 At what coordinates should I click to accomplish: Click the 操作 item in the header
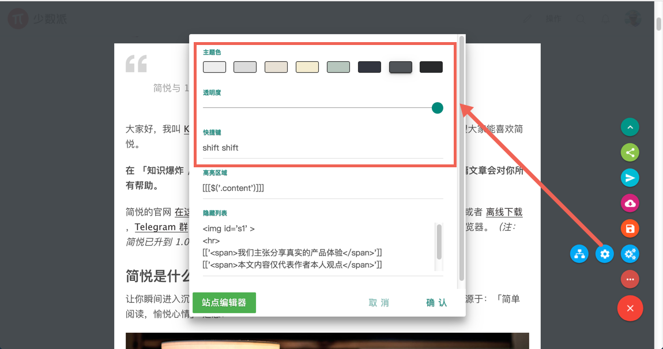coord(554,18)
